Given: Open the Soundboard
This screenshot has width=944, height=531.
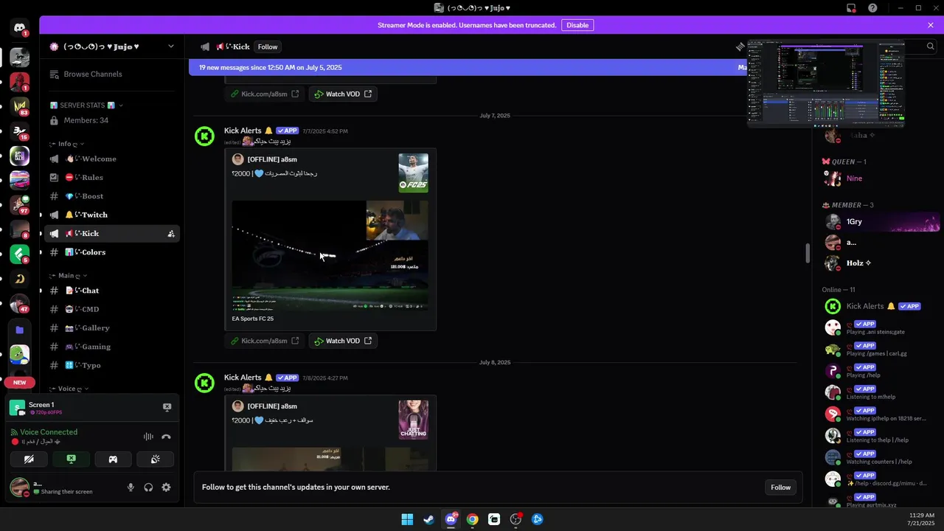Looking at the screenshot, I should 156,459.
